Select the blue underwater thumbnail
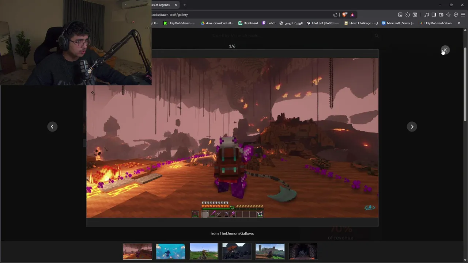The image size is (468, 263). click(170, 251)
